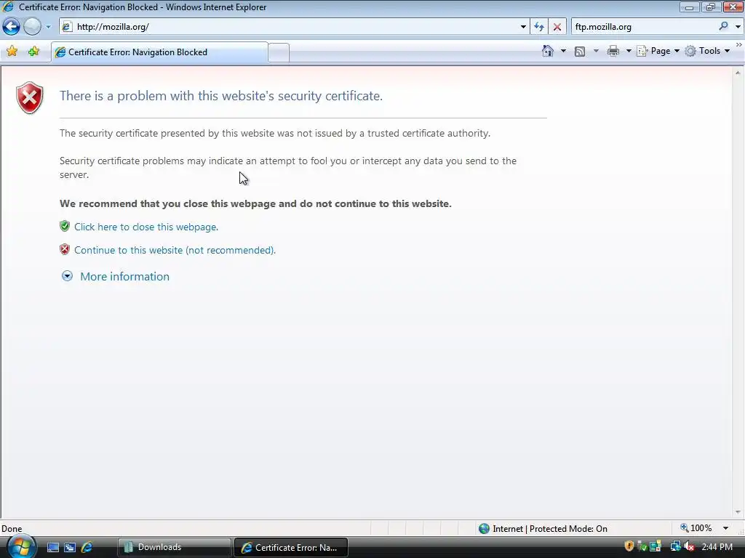Viewport: 745px width, 558px height.
Task: Click the network monitors tray icon
Action: [x=675, y=546]
